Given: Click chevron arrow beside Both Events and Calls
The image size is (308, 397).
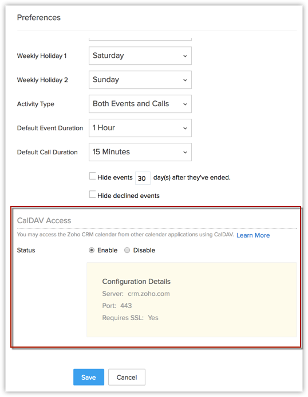Looking at the screenshot, I should click(x=185, y=104).
